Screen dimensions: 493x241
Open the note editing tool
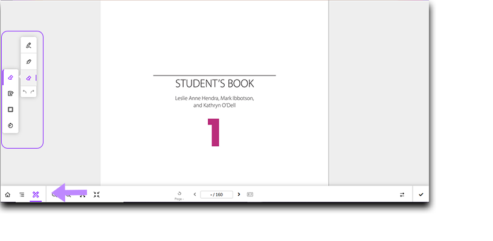(10, 94)
